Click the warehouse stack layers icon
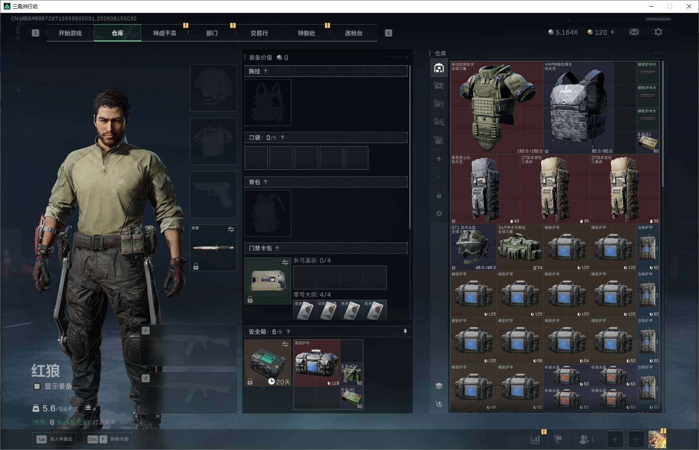 point(439,386)
